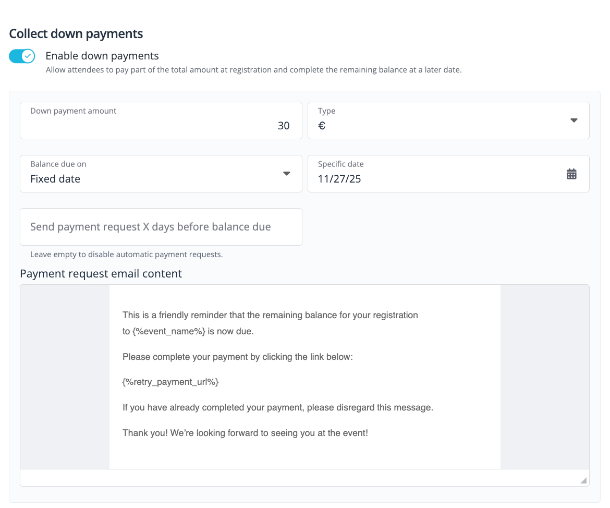
Task: Select the € currency symbol
Action: (x=322, y=126)
